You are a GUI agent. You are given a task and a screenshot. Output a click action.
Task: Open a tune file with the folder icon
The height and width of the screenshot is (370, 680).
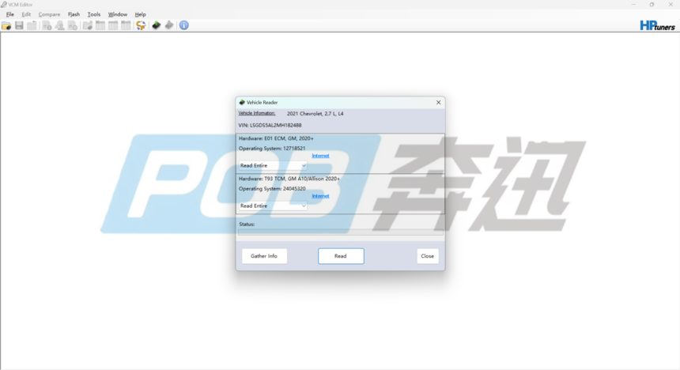6,25
